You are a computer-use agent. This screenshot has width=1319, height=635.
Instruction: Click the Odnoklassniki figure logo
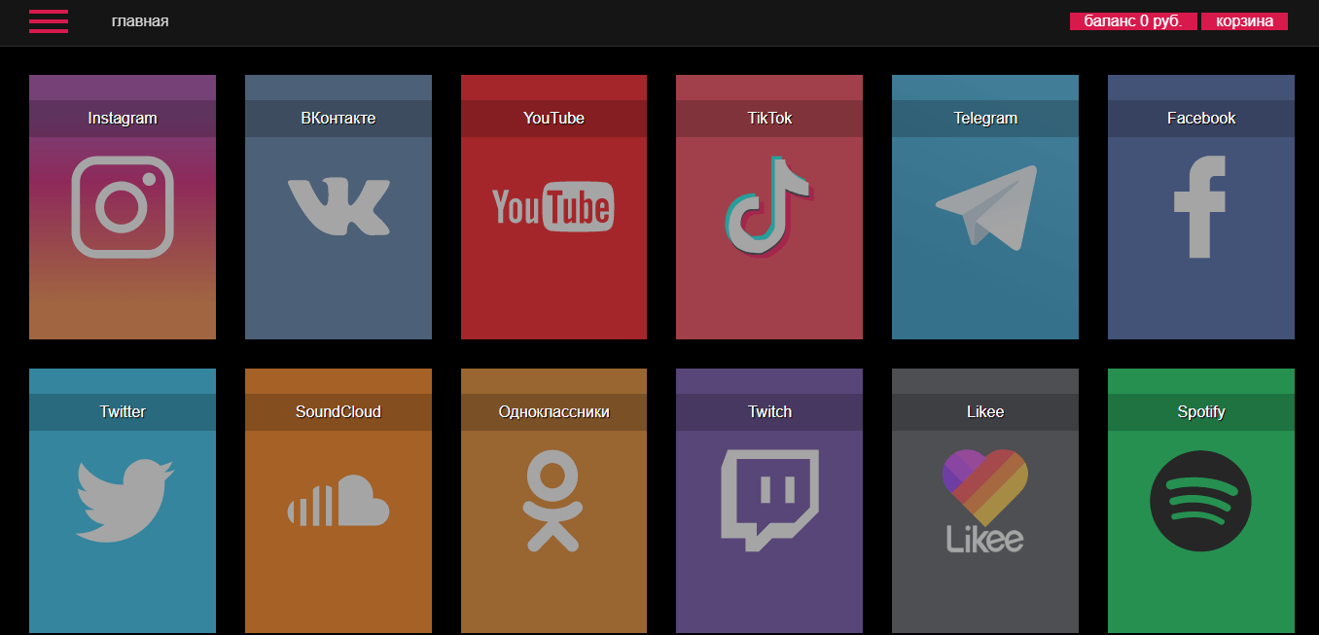pyautogui.click(x=553, y=501)
